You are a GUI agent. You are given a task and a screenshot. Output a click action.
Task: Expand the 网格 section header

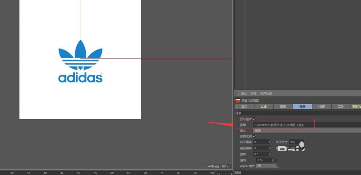[x=298, y=173]
